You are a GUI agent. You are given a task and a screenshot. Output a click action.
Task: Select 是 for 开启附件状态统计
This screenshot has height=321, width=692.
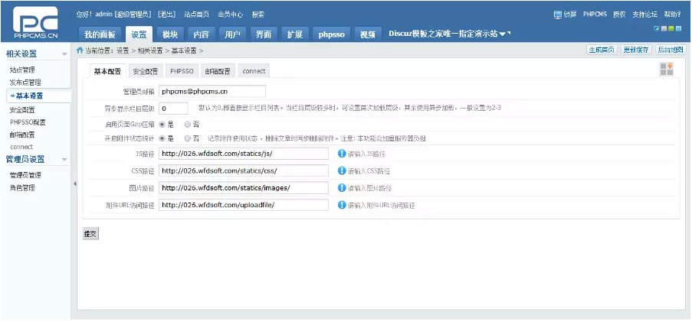click(161, 138)
